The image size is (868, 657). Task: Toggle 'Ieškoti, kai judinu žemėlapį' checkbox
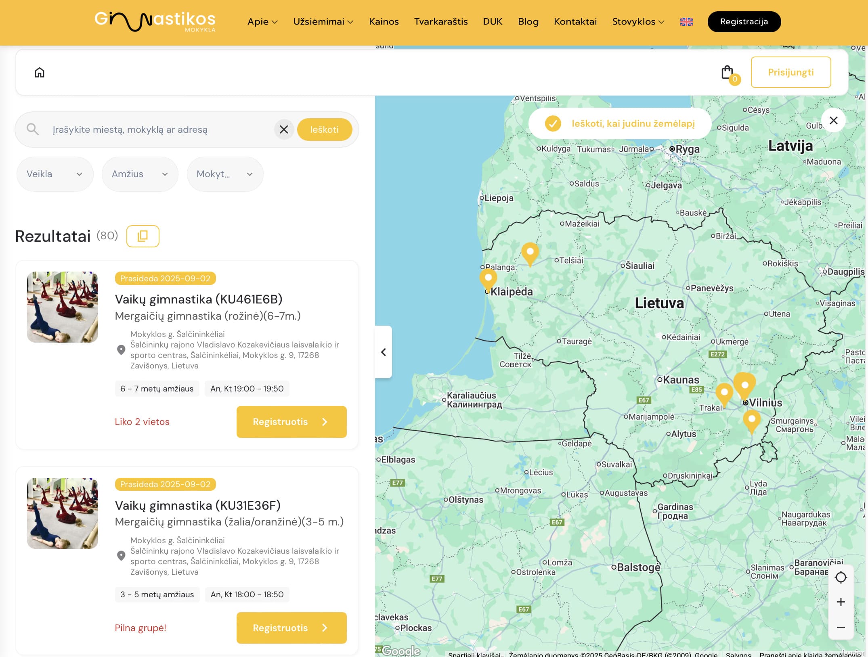[553, 123]
